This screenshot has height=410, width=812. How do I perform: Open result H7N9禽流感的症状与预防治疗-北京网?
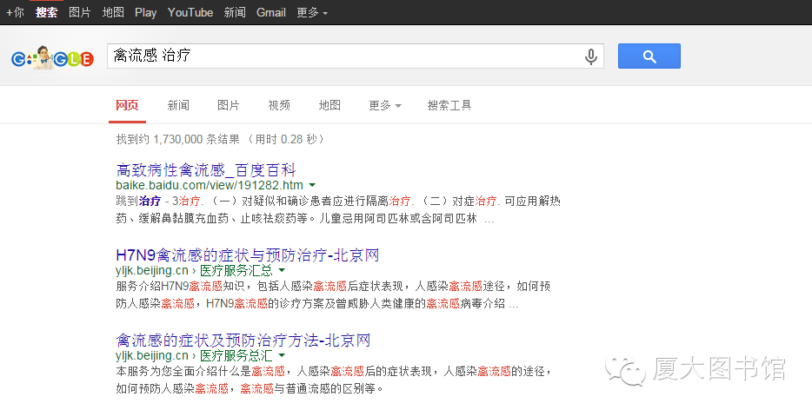(248, 255)
